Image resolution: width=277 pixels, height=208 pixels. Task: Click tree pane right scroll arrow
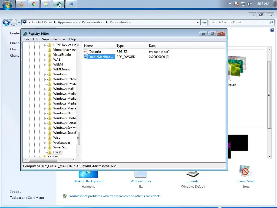coord(74,160)
